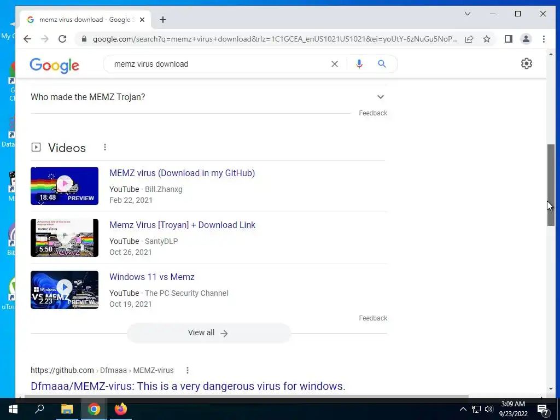Submit search with magnifier icon

382,64
